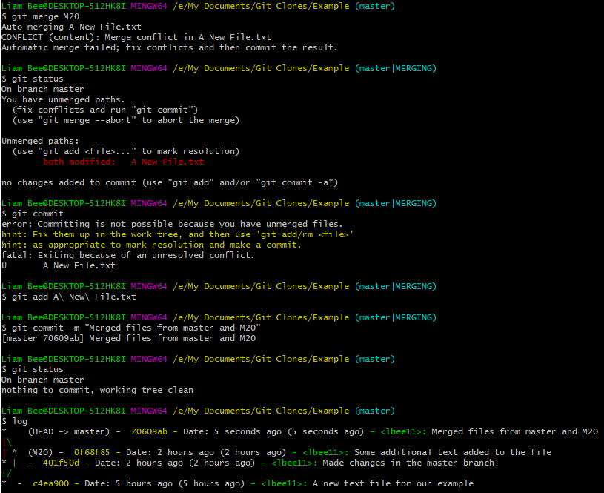Screen dimensions: 604x493
Task: Click the 'git add A\ New\ File.txt' command
Action: pos(74,297)
